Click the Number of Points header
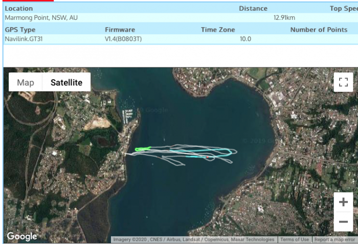This screenshot has width=358, height=244. point(319,30)
